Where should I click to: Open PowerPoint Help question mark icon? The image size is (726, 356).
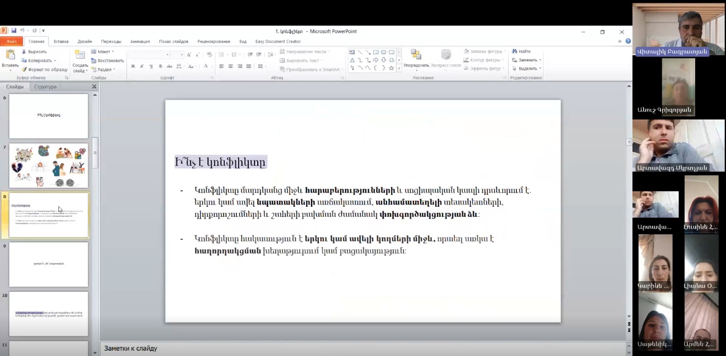[x=628, y=41]
